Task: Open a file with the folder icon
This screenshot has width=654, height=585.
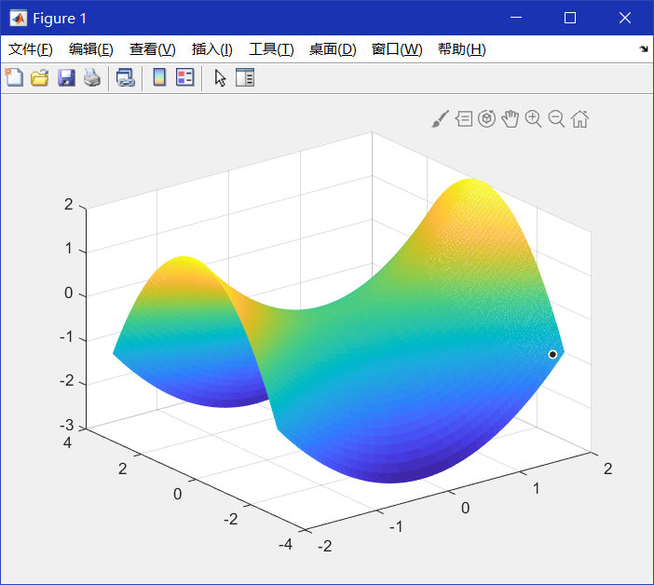Action: (x=40, y=78)
